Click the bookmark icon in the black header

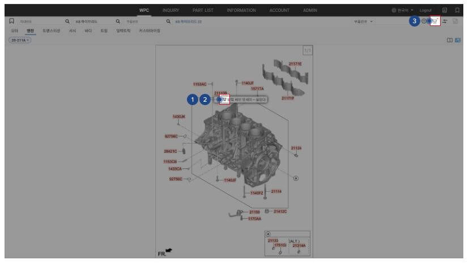click(457, 10)
